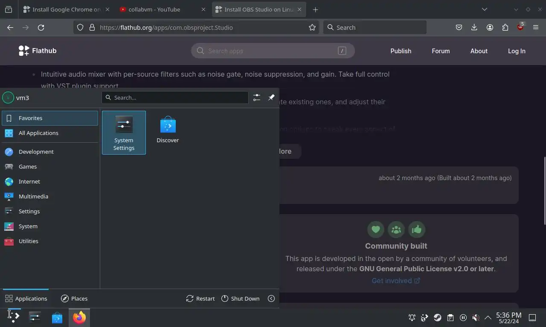The image size is (546, 327).
Task: Click the uBlock Origin extension icon
Action: click(520, 27)
